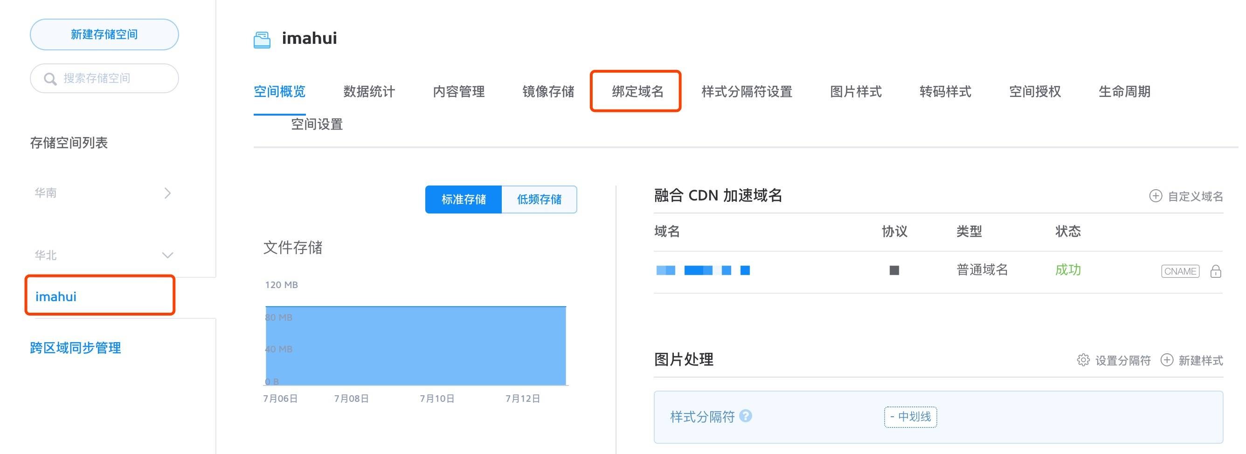Click the help question mark near 样式分隔符
Viewport: 1246px width, 454px height.
745,416
